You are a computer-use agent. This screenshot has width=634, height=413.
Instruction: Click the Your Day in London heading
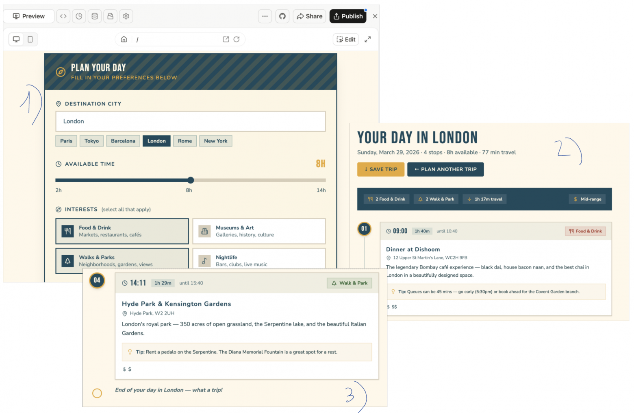point(417,138)
